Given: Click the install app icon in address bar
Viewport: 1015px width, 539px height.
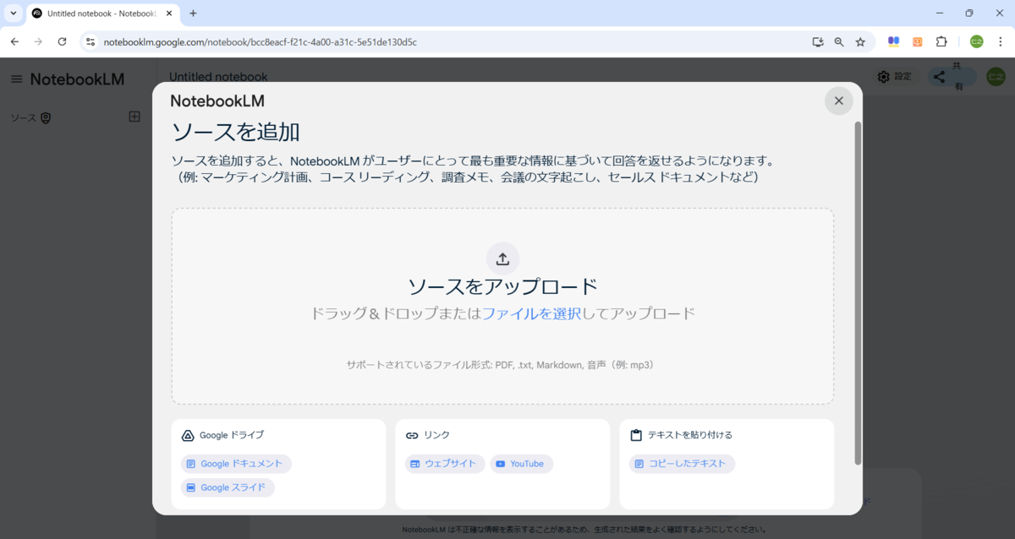Looking at the screenshot, I should point(817,41).
